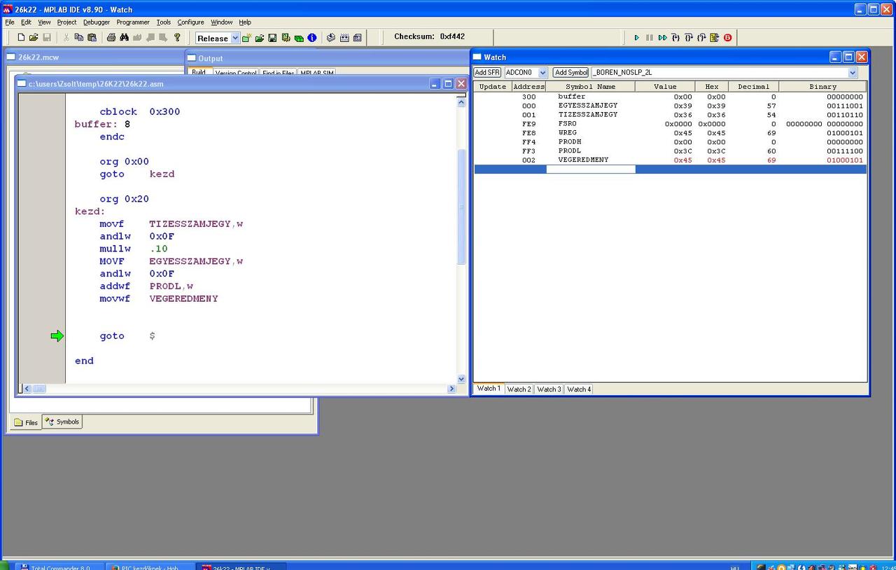Screen dimensions: 896x570
Task: Click the Open File toolbar icon
Action: click(34, 38)
